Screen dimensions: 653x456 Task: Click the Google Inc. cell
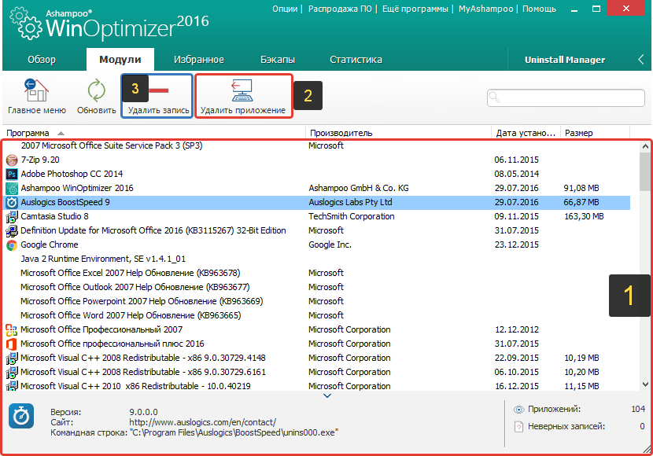point(330,245)
